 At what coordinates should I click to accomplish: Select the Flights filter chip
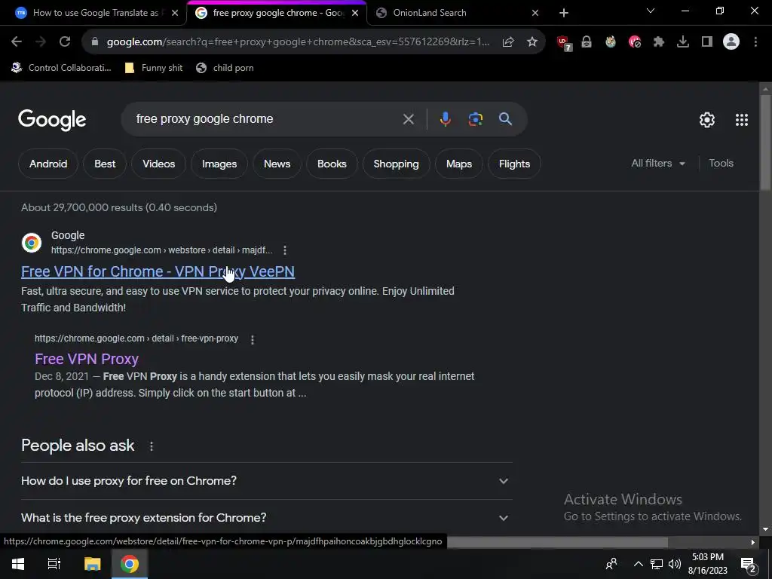point(514,164)
